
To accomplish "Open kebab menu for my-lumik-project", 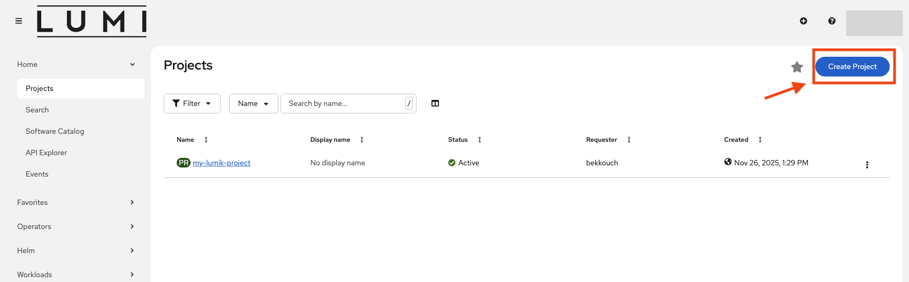I will 867,165.
